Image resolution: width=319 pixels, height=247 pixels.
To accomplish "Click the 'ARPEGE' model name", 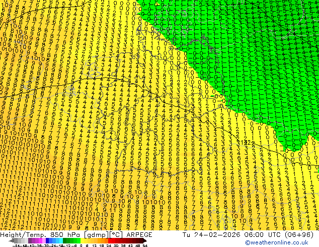I will click(x=139, y=235).
